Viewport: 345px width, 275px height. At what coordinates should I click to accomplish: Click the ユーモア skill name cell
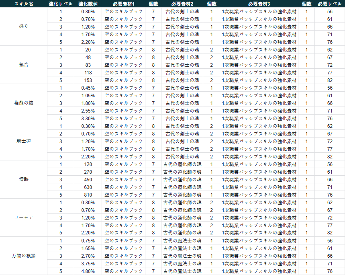[23, 218]
